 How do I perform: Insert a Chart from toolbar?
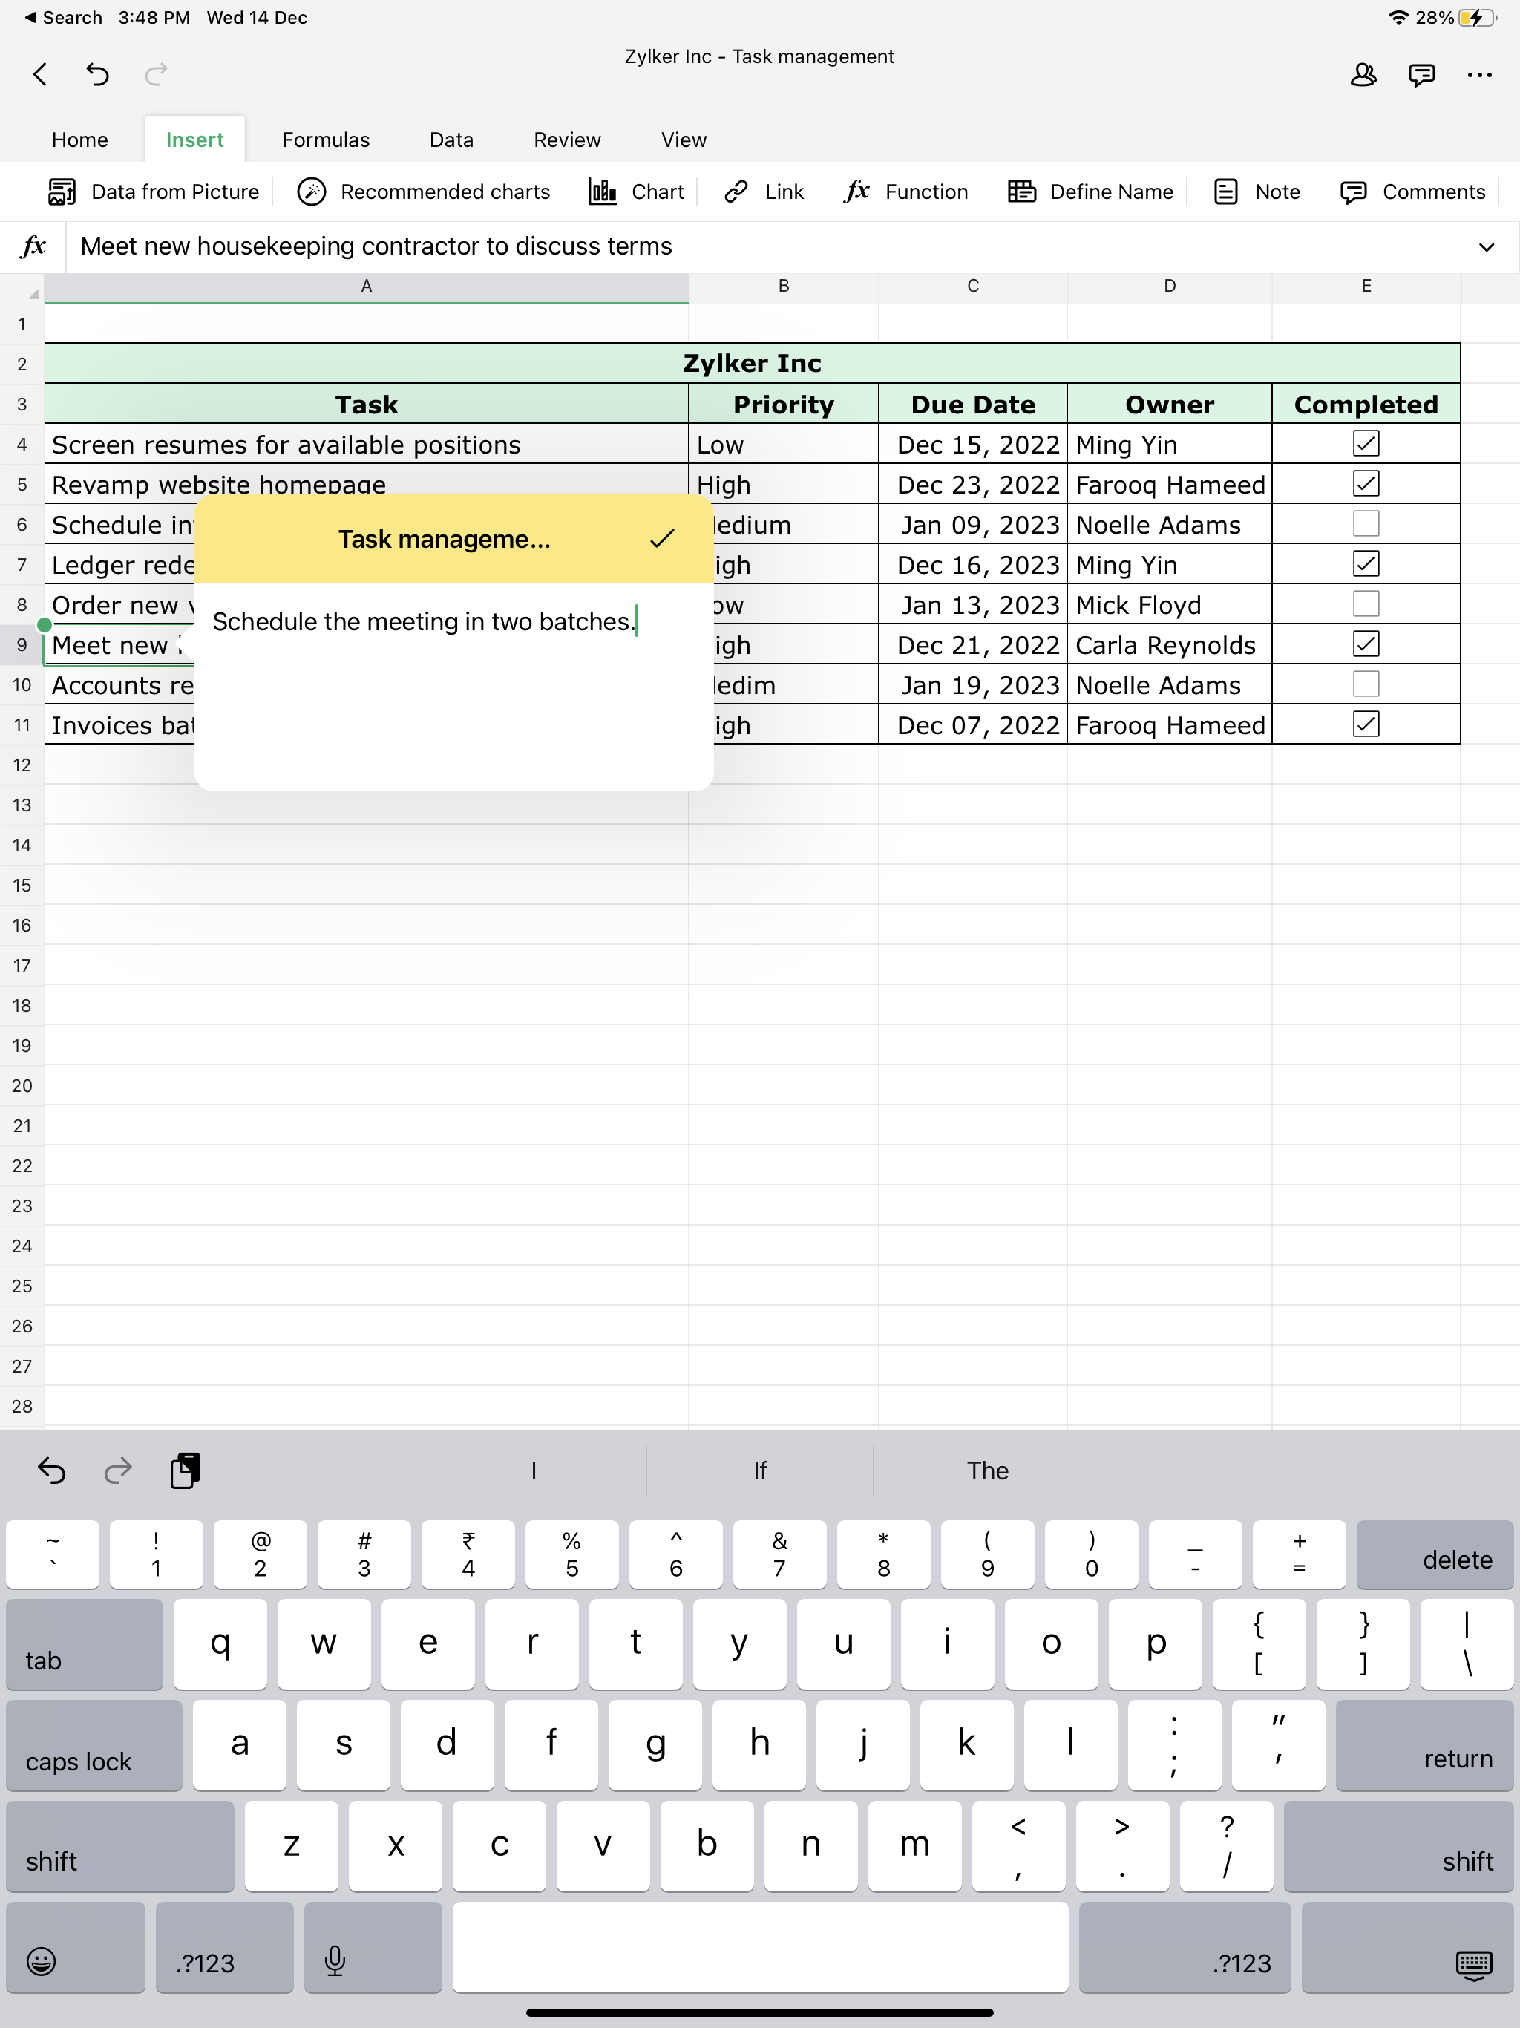pos(636,192)
